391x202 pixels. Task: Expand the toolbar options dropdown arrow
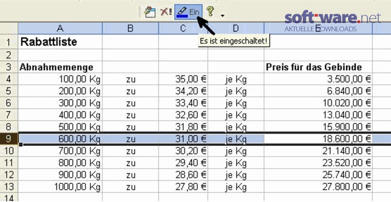point(222,16)
